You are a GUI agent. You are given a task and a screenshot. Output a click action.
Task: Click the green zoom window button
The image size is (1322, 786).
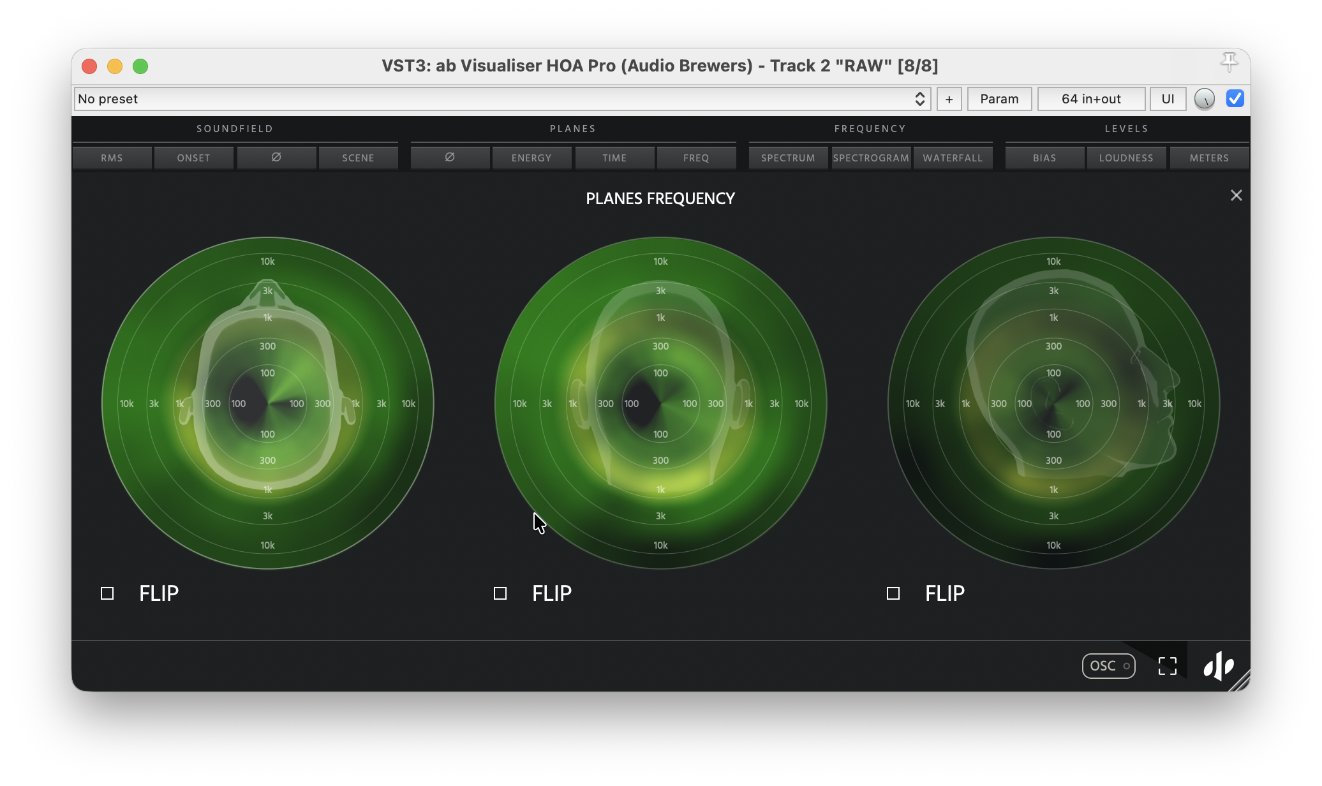(x=140, y=66)
